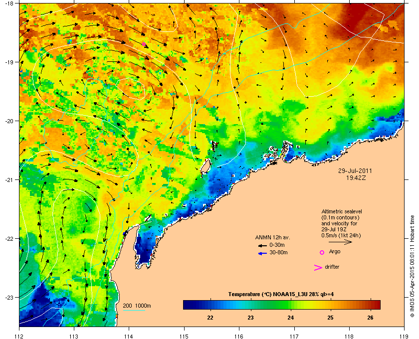Click the 'ANMN 12h av.' label

pyautogui.click(x=272, y=237)
